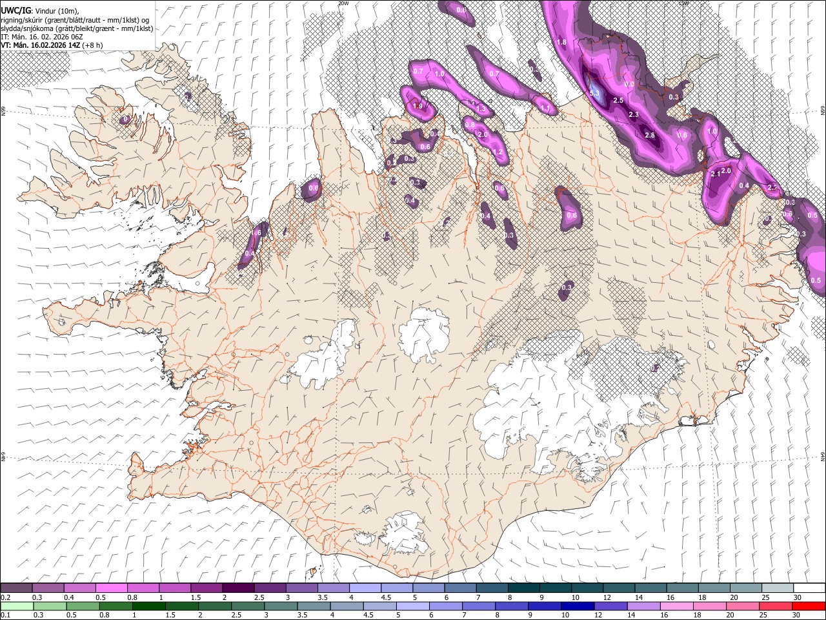
Task: Select lower legend grey-blue swatch 3.5–4
Action: point(314,606)
